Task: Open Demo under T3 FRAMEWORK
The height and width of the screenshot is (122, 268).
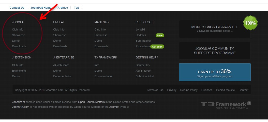Action: coord(98,71)
